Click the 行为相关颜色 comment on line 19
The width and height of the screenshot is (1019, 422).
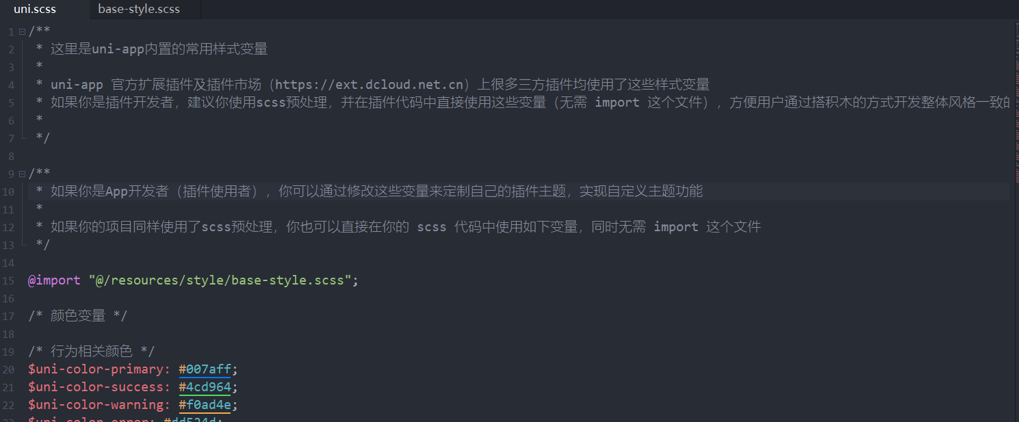coord(91,352)
